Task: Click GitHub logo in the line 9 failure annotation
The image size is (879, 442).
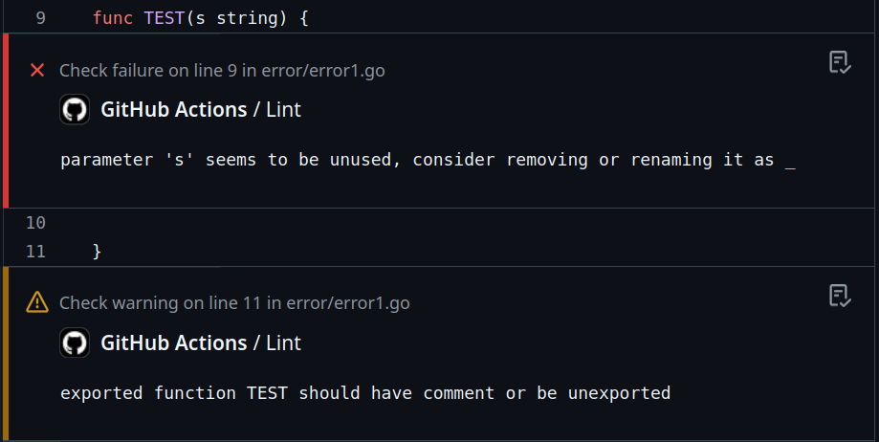Action: 75,110
